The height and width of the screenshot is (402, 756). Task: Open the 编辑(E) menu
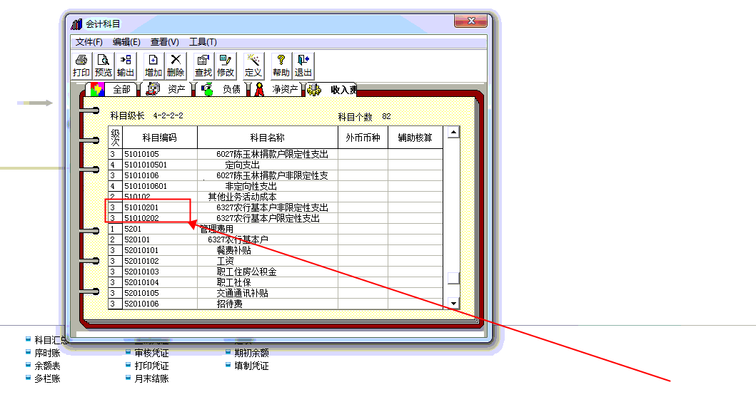pos(126,42)
